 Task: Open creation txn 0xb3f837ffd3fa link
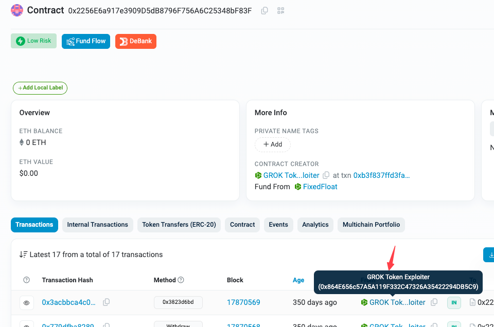(381, 175)
